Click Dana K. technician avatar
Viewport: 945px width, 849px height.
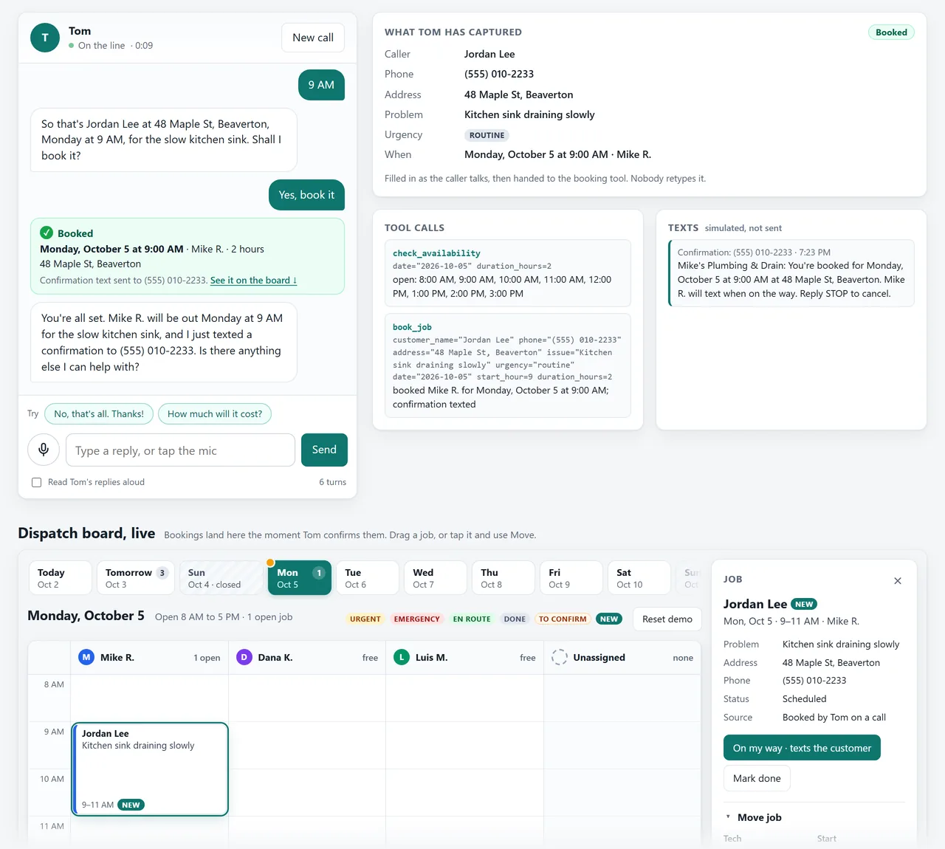[244, 657]
